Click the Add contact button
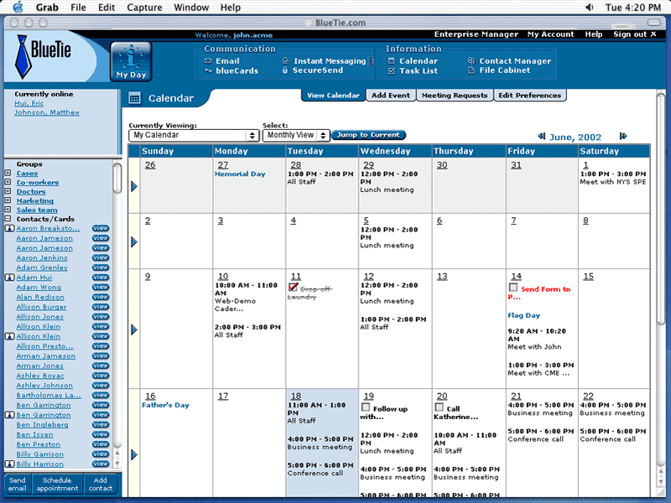 click(101, 485)
